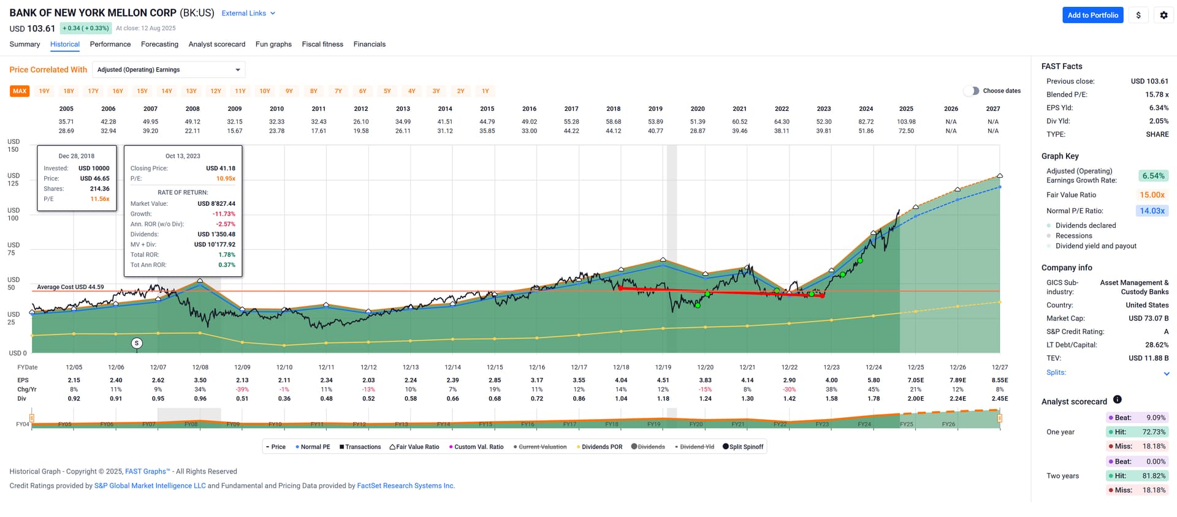This screenshot has height=517, width=1177.
Task: Toggle Recessions shading in Graph Key
Action: pos(1049,236)
